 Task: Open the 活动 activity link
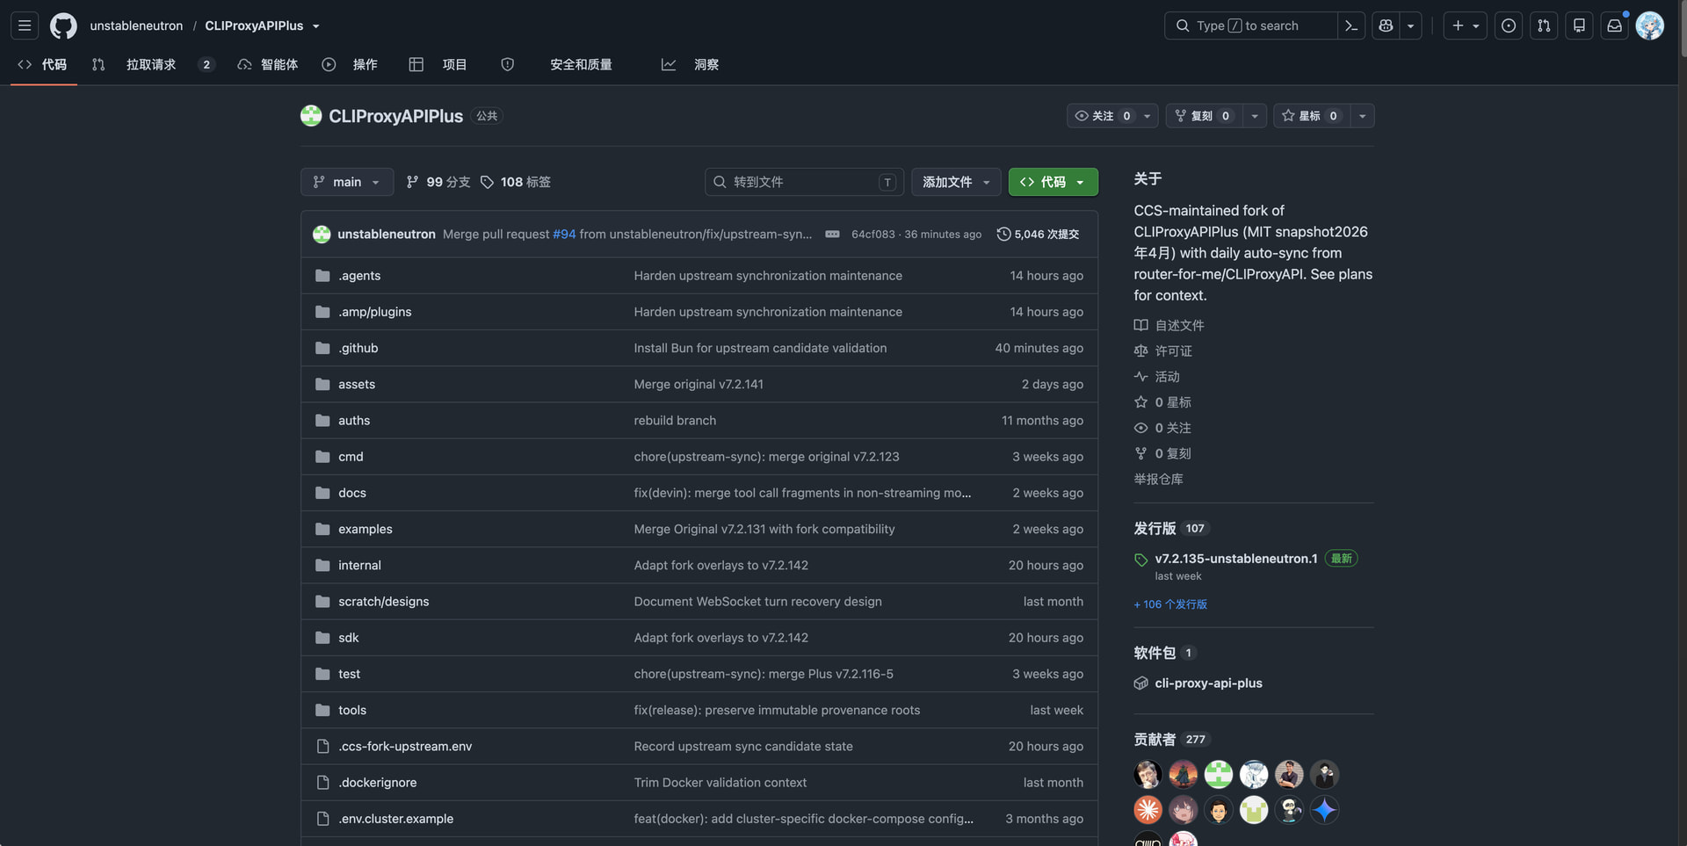[1156, 376]
